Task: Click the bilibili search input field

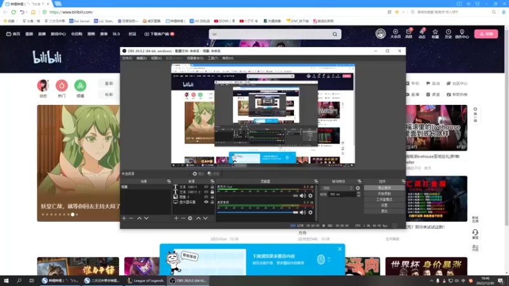Action: 270,34
